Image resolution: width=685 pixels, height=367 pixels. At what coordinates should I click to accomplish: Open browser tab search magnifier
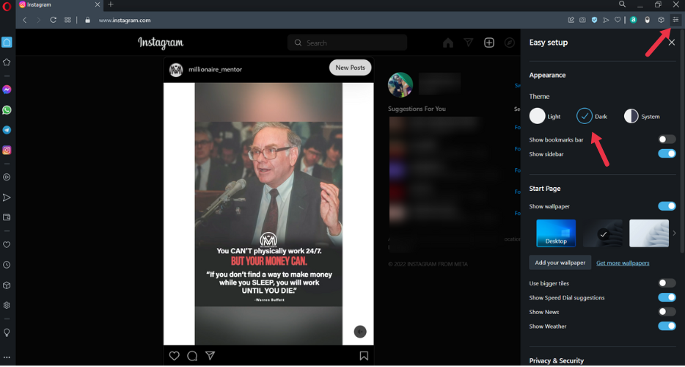(x=622, y=4)
